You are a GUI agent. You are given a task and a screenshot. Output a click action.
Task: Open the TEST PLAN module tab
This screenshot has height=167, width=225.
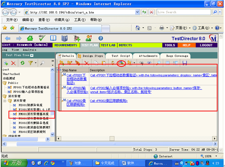tap(90, 45)
